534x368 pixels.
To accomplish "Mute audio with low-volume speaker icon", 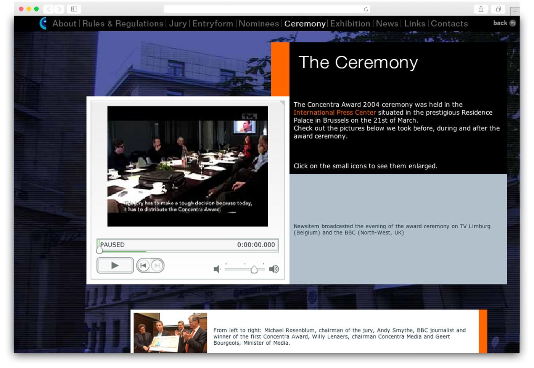I will [217, 269].
